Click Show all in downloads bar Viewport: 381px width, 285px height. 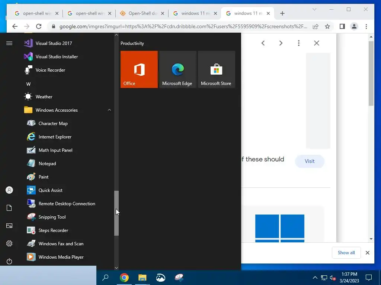tap(346, 252)
